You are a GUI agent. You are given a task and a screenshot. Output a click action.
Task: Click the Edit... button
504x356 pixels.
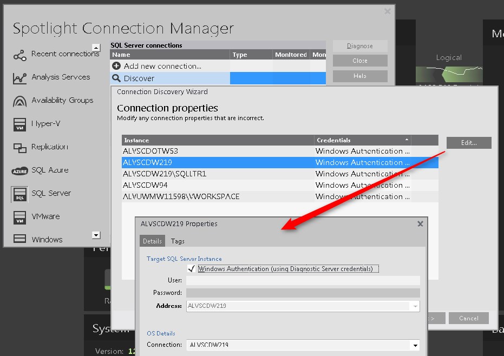click(x=469, y=143)
